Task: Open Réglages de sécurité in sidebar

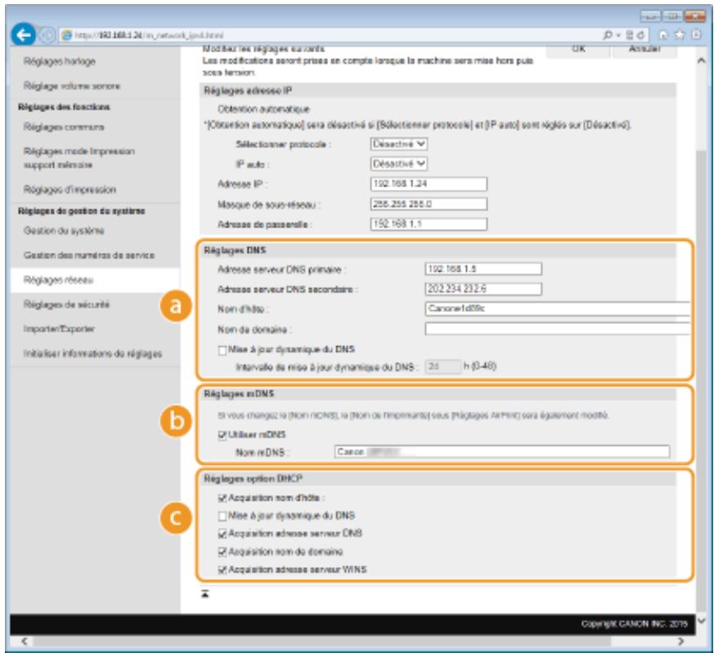Action: [66, 304]
